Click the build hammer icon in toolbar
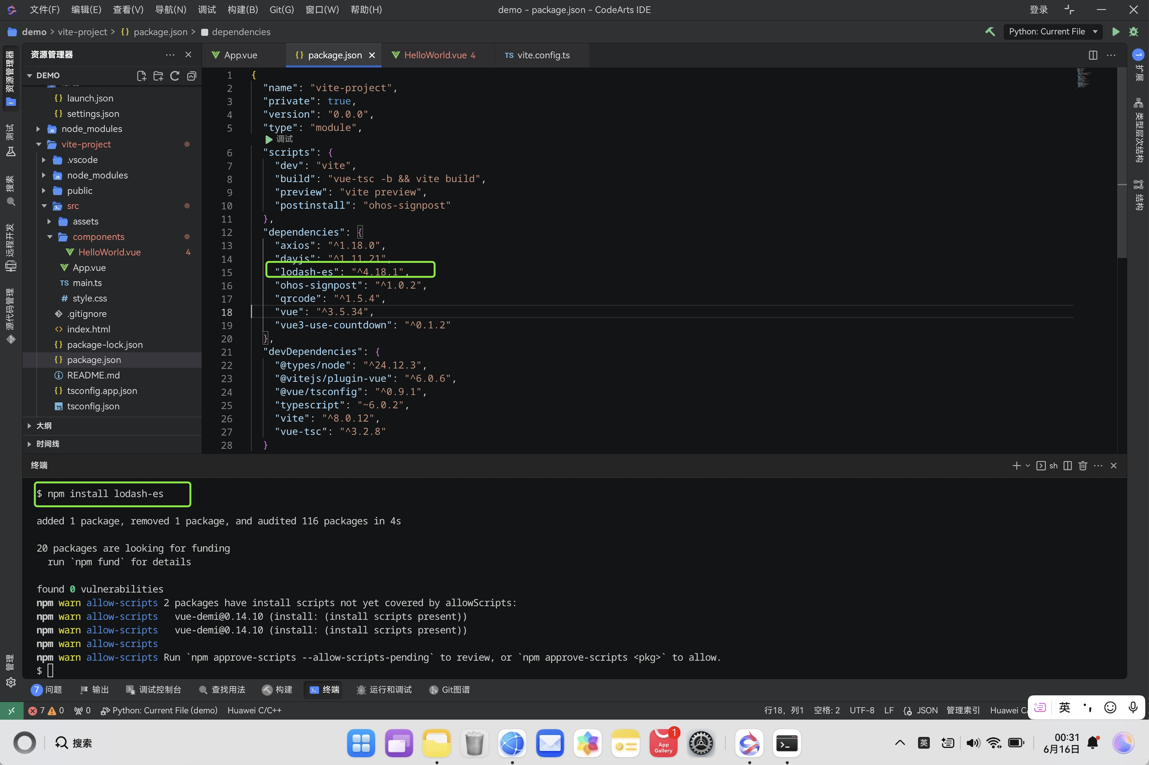This screenshot has height=765, width=1149. (x=990, y=32)
